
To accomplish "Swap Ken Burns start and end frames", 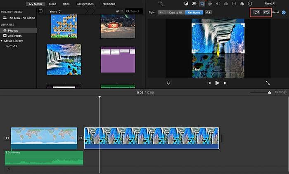I will (x=208, y=12).
